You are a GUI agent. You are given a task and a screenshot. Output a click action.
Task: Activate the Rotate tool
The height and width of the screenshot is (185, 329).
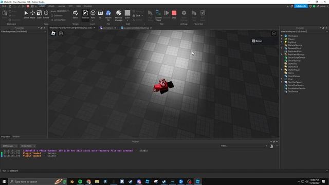[46, 14]
